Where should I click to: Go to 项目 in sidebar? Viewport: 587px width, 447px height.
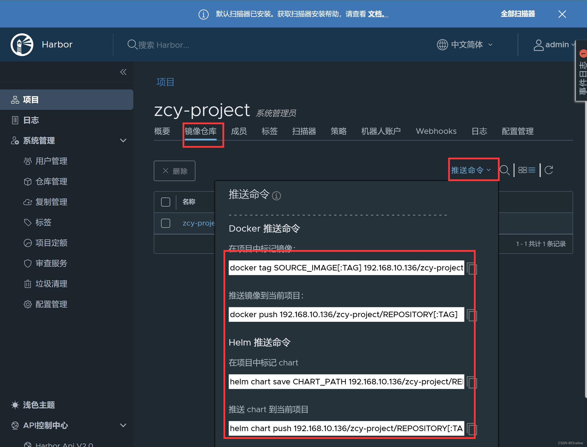[x=66, y=100]
